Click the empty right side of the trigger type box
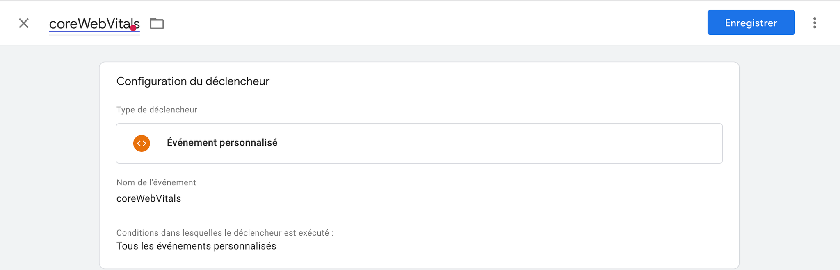840x270 pixels. point(533,144)
